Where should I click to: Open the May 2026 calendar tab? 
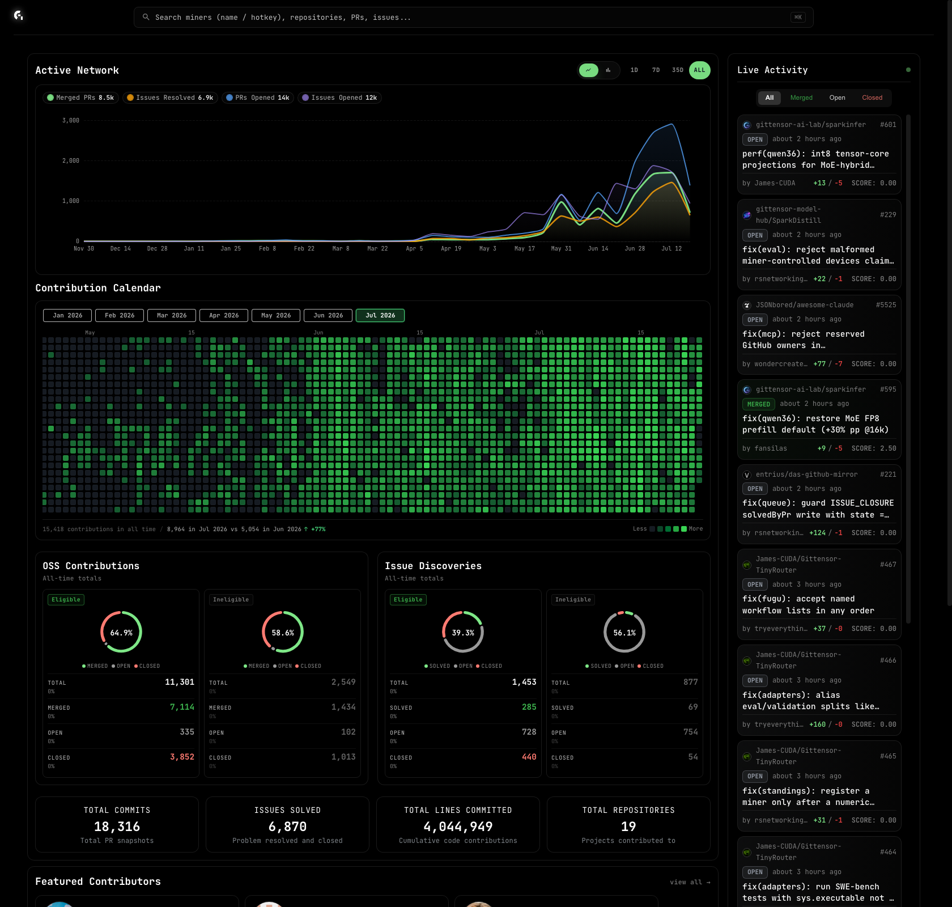click(276, 315)
